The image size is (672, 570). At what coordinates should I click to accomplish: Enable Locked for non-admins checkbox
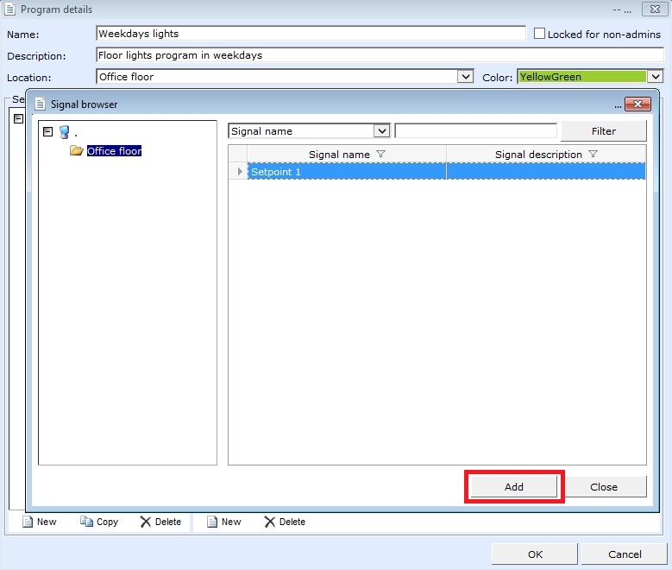[x=539, y=35]
